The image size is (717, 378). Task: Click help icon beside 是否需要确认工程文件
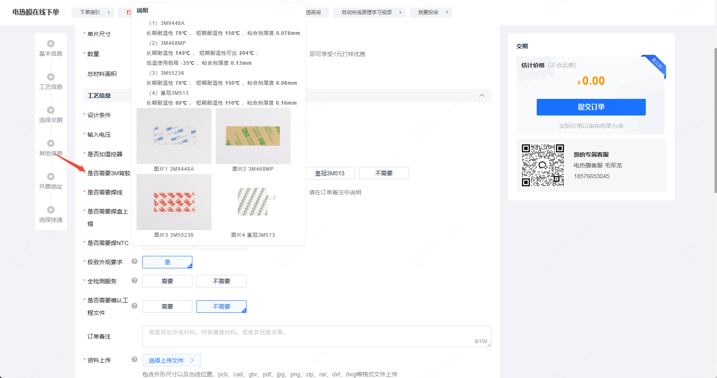(134, 306)
